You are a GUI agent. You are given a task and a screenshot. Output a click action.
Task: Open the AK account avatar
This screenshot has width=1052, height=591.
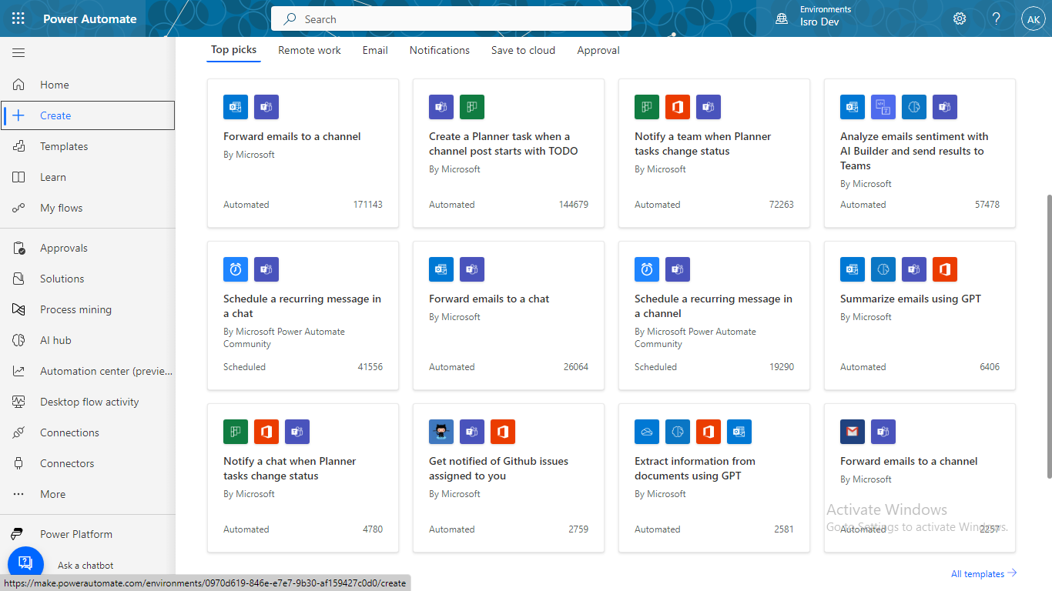(1033, 18)
